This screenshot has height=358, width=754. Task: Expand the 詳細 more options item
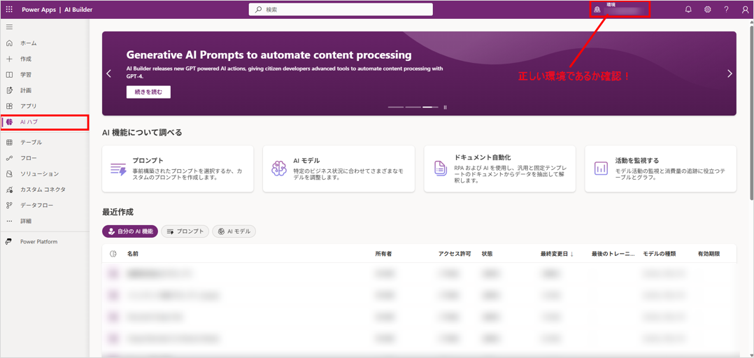pyautogui.click(x=26, y=221)
